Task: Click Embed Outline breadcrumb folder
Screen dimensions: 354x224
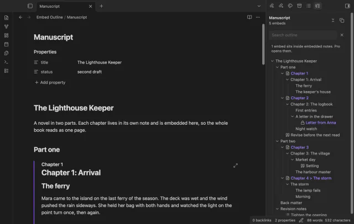Action: 49,17
